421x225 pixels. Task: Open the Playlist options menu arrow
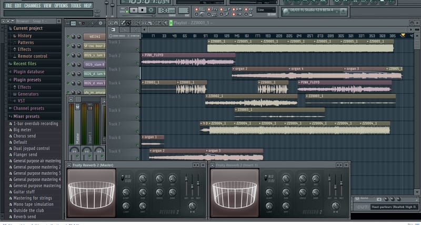(x=111, y=23)
